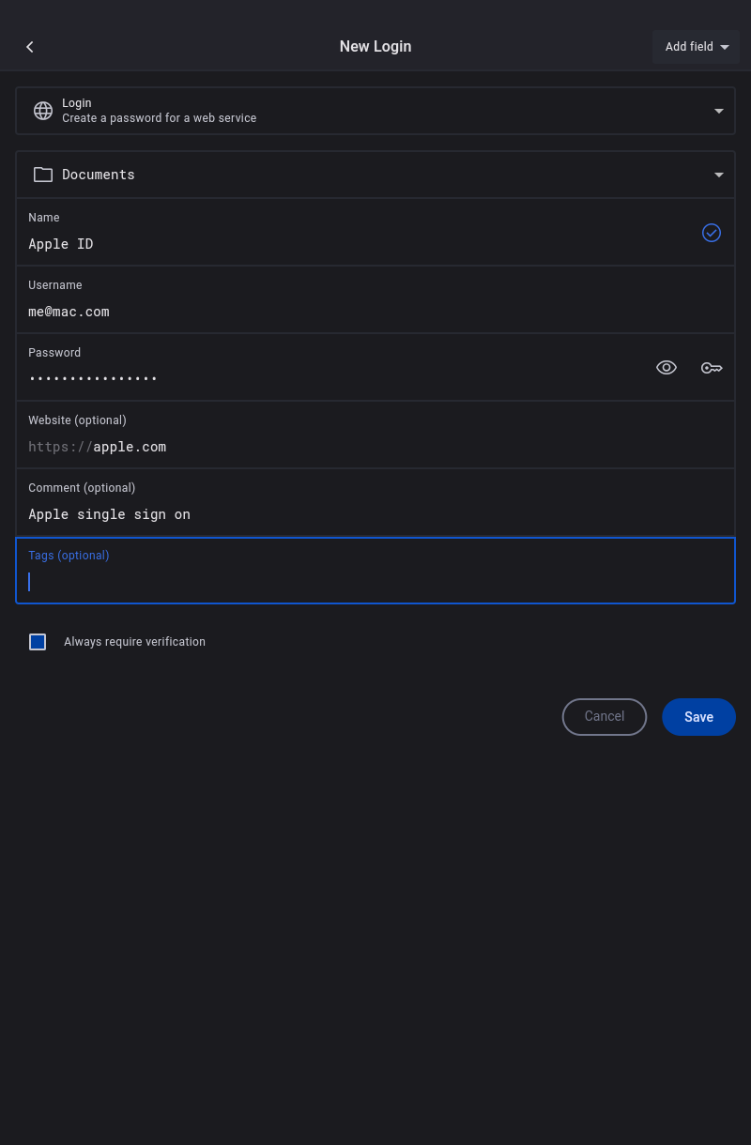The width and height of the screenshot is (751, 1145).
Task: Cancel creating the new login
Action: click(x=605, y=717)
